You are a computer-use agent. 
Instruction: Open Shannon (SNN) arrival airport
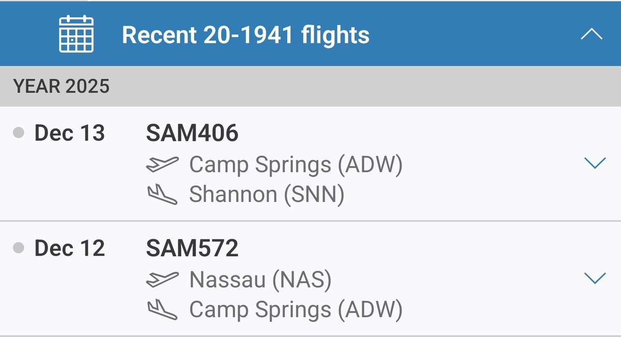point(267,195)
